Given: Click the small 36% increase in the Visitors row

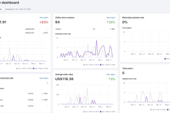Looking at the screenshot, I should point(112,29).
